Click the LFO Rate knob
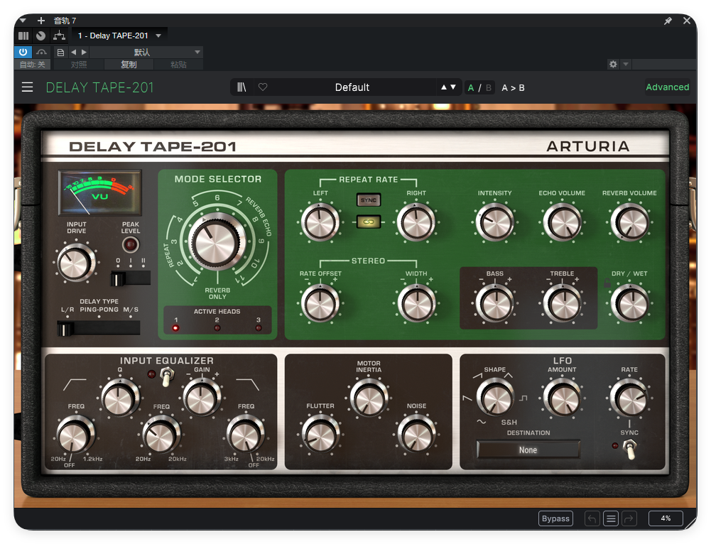Image resolution: width=711 pixels, height=544 pixels. tap(629, 399)
